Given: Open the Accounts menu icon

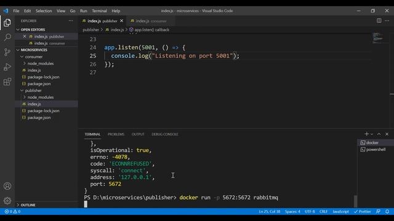Looking at the screenshot, I should click(7, 186).
